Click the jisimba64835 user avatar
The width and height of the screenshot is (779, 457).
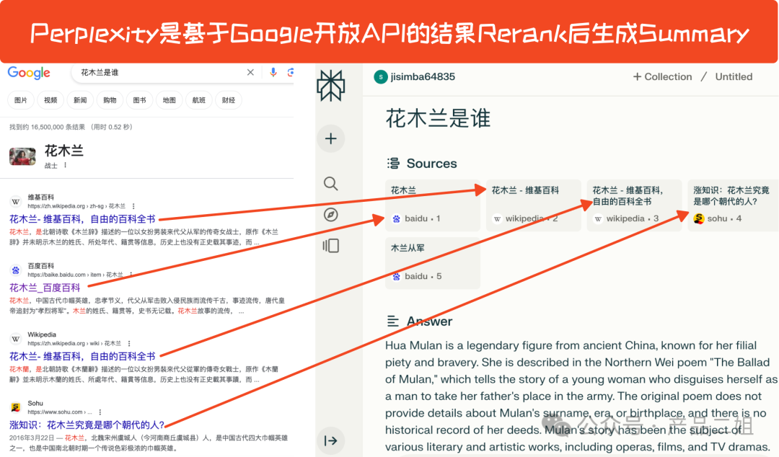pos(381,77)
